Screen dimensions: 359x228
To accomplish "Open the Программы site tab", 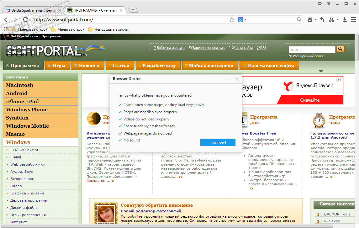I will point(23,66).
